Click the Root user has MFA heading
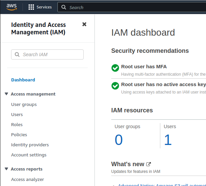Screen dimensions: 206x186 [x=144, y=67]
